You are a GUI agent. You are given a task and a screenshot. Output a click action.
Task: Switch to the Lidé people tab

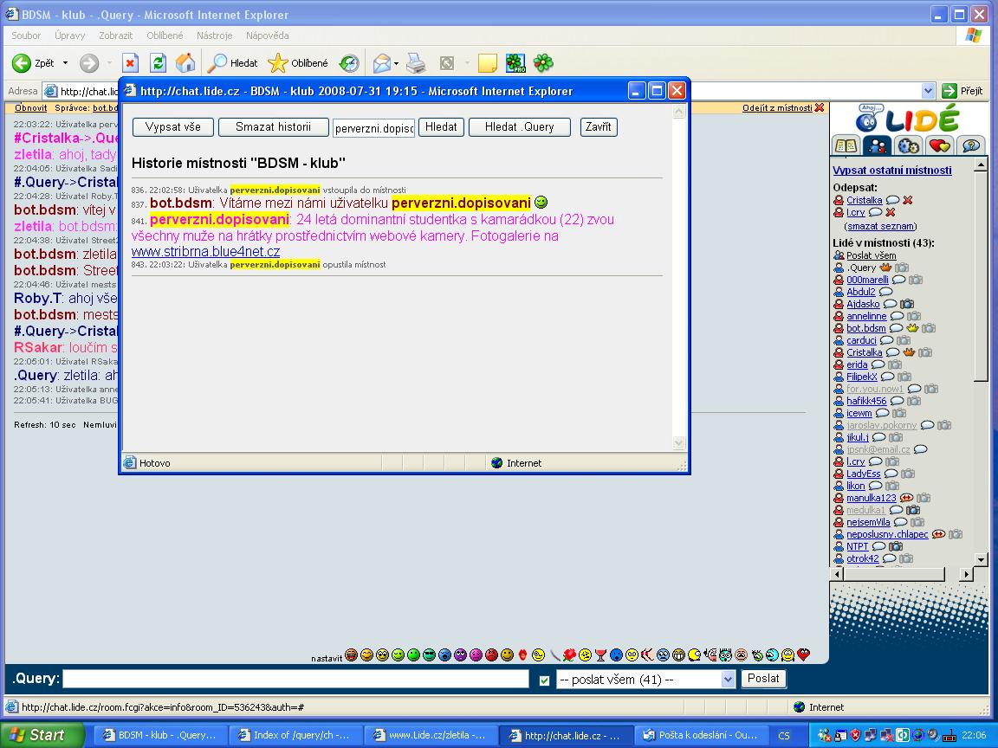coord(877,145)
